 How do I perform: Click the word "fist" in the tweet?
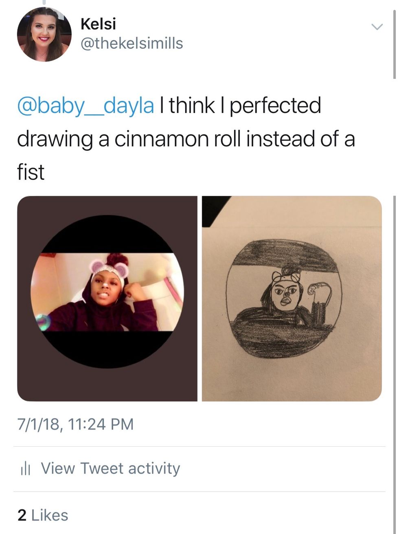31,172
